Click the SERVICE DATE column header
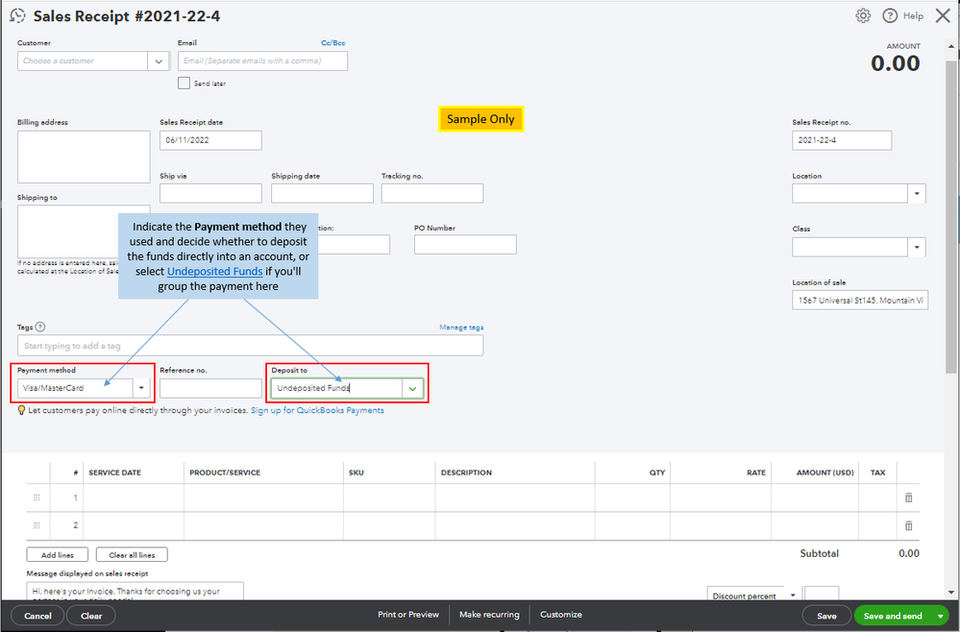Screen dimensions: 960x632 (114, 473)
